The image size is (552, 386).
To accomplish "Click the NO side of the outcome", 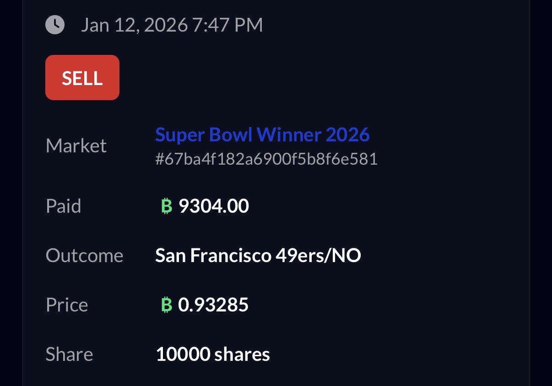I will [346, 256].
